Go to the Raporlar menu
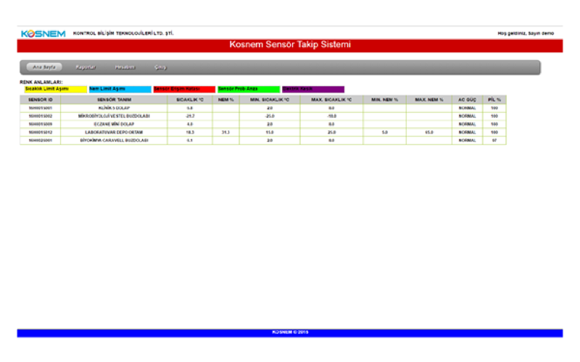 86,67
